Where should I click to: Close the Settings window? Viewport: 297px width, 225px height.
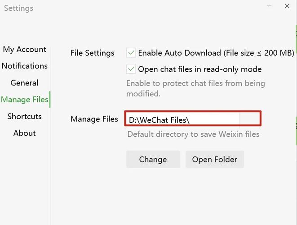287,6
